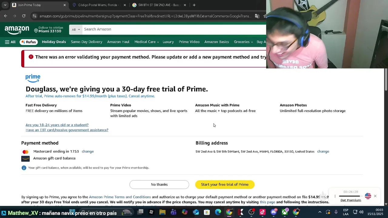Screen dimensions: 388x218
Task: Open the volume control in tray
Action: [361, 212]
